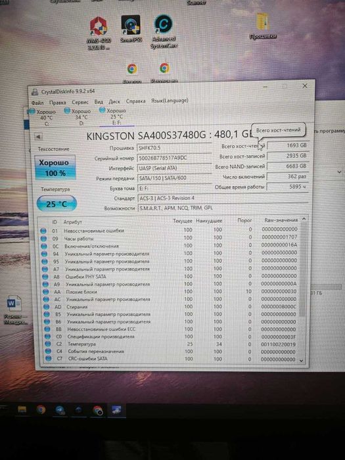
Task: Click the Всего NAND-записей value 6683 GB
Action: (288, 166)
